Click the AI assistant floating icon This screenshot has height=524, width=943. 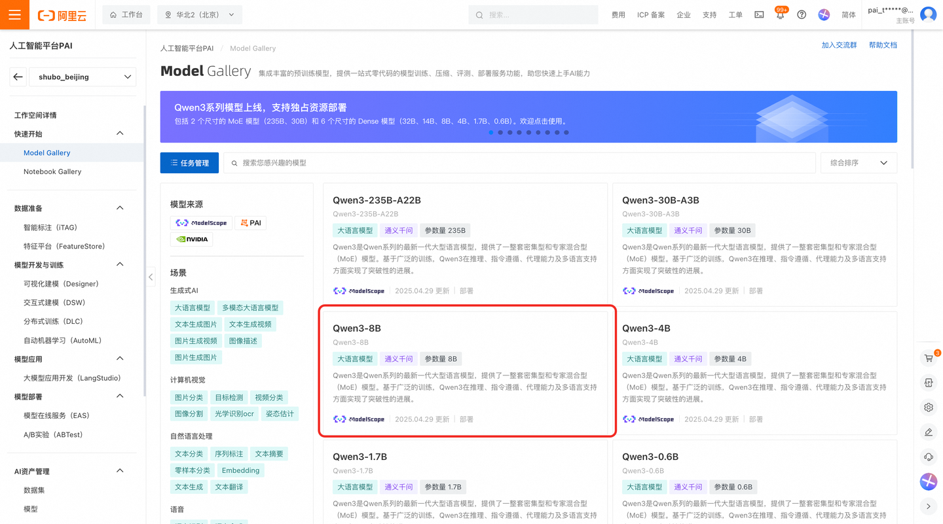pos(928,482)
